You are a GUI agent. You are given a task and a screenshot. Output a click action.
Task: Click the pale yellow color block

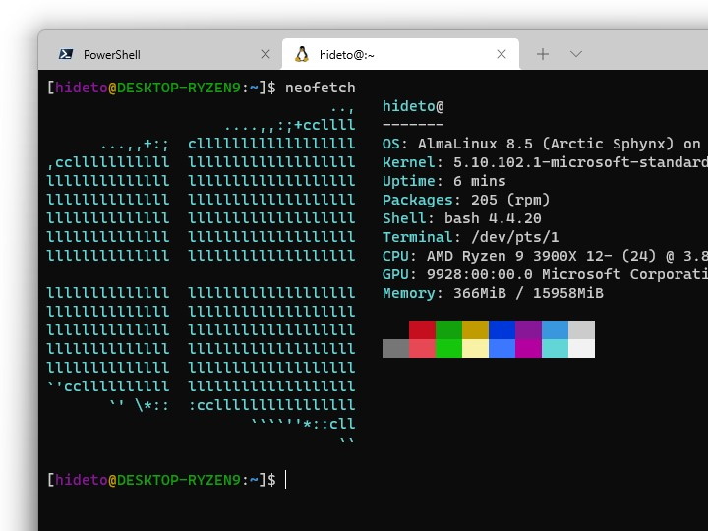coord(475,348)
